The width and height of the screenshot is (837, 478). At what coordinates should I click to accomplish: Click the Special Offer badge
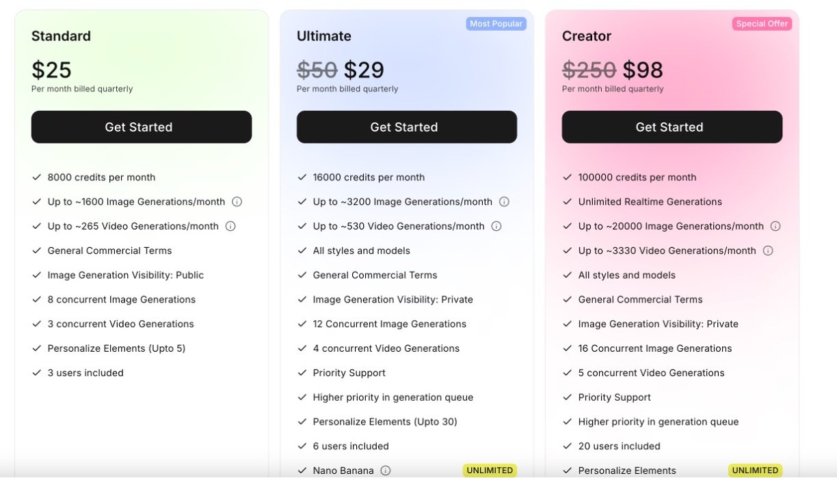762,24
